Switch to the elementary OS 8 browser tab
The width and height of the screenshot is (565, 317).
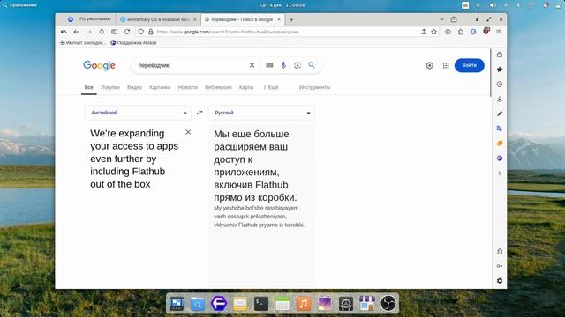pyautogui.click(x=157, y=19)
